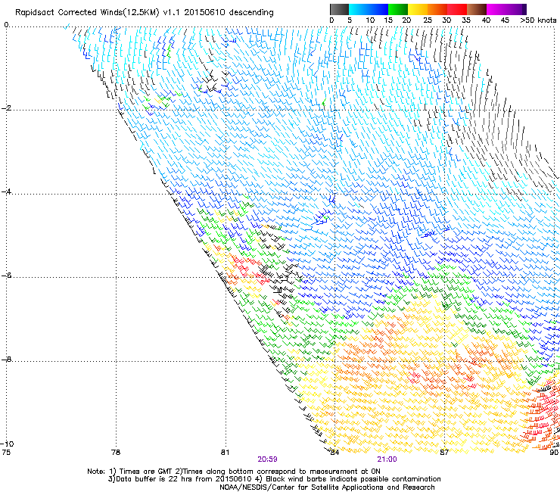
Task: Click the latitude axis label '0'
Action: tap(6, 25)
